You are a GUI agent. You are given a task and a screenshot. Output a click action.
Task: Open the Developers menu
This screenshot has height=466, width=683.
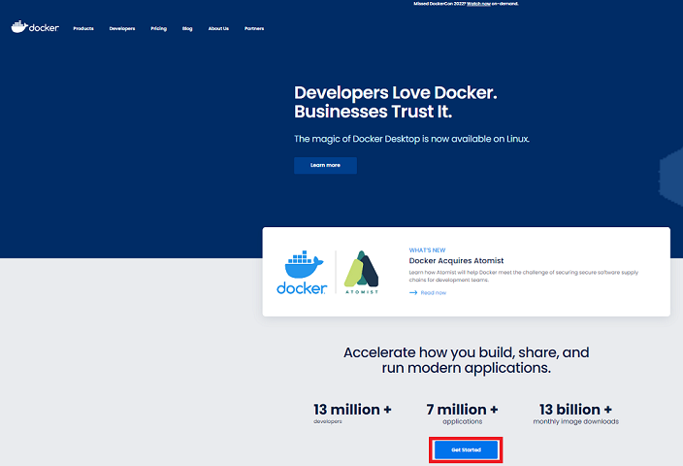click(122, 28)
